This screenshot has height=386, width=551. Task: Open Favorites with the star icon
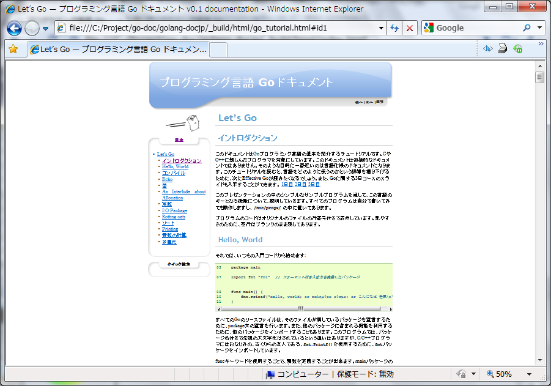[13, 49]
